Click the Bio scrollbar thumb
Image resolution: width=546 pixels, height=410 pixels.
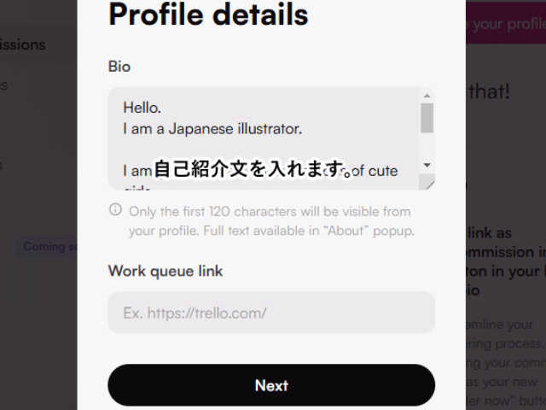coord(427,118)
